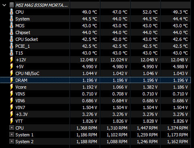Select the T15 sensor label

19,53
